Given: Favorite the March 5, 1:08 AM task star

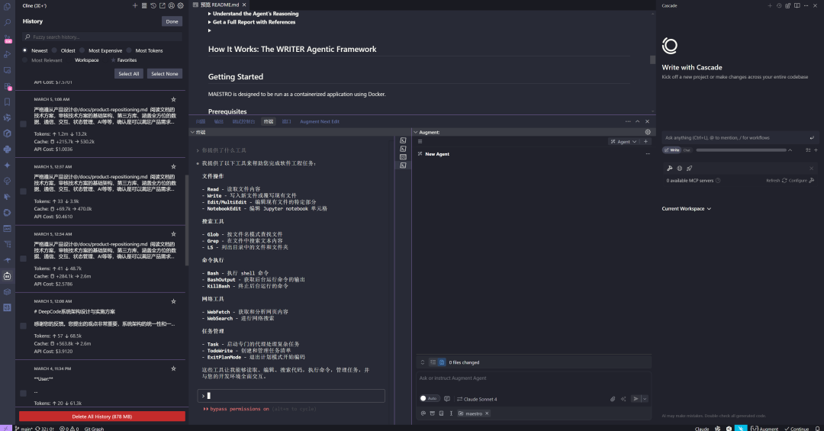Looking at the screenshot, I should click(x=173, y=99).
